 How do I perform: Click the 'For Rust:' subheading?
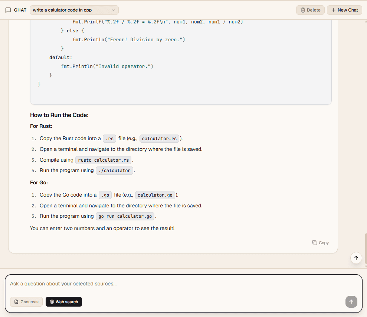pos(41,126)
